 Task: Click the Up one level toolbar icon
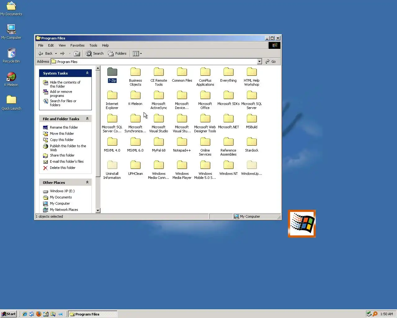coord(77,53)
